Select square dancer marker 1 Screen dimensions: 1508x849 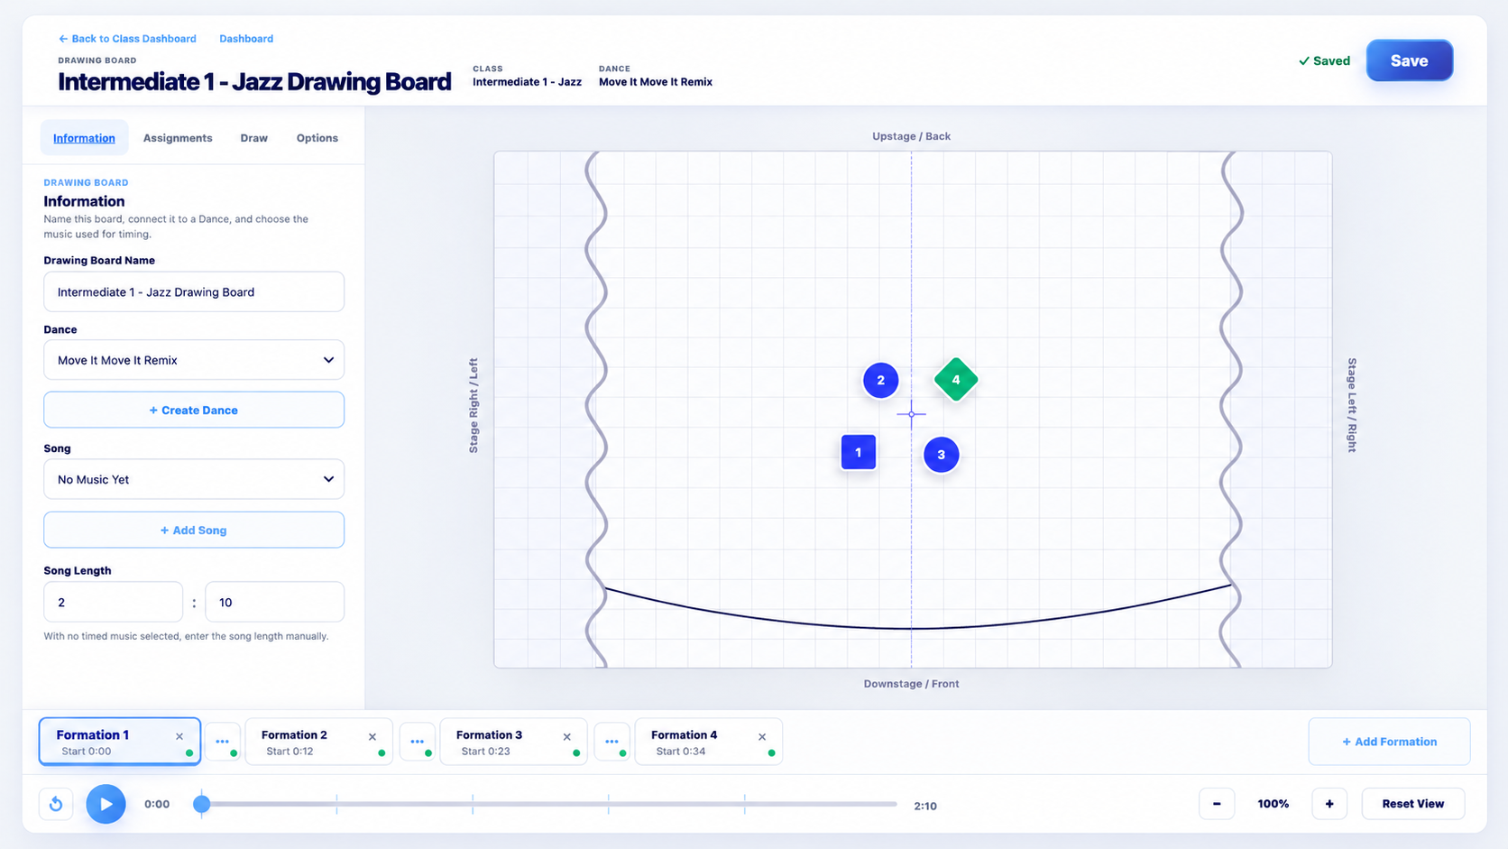tap(859, 452)
